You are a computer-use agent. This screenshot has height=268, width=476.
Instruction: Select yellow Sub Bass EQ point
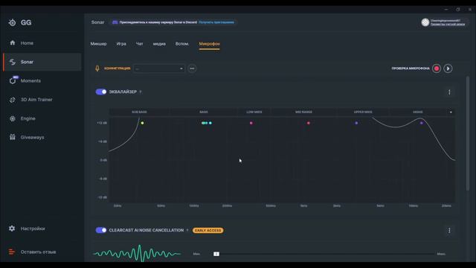point(142,123)
